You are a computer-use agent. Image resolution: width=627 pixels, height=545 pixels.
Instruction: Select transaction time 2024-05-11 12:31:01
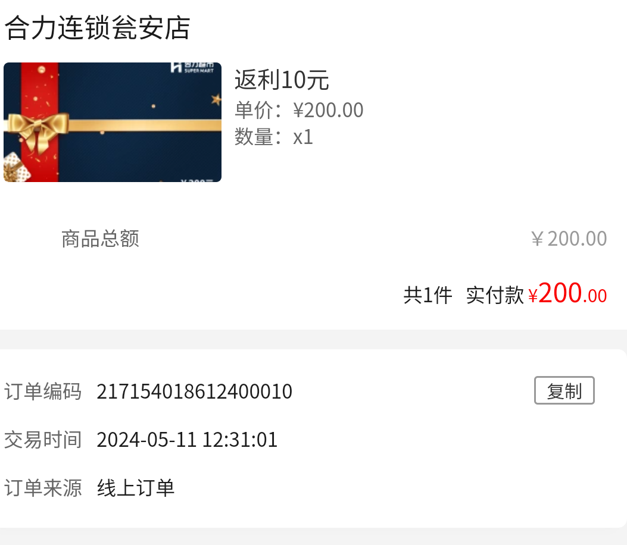187,440
